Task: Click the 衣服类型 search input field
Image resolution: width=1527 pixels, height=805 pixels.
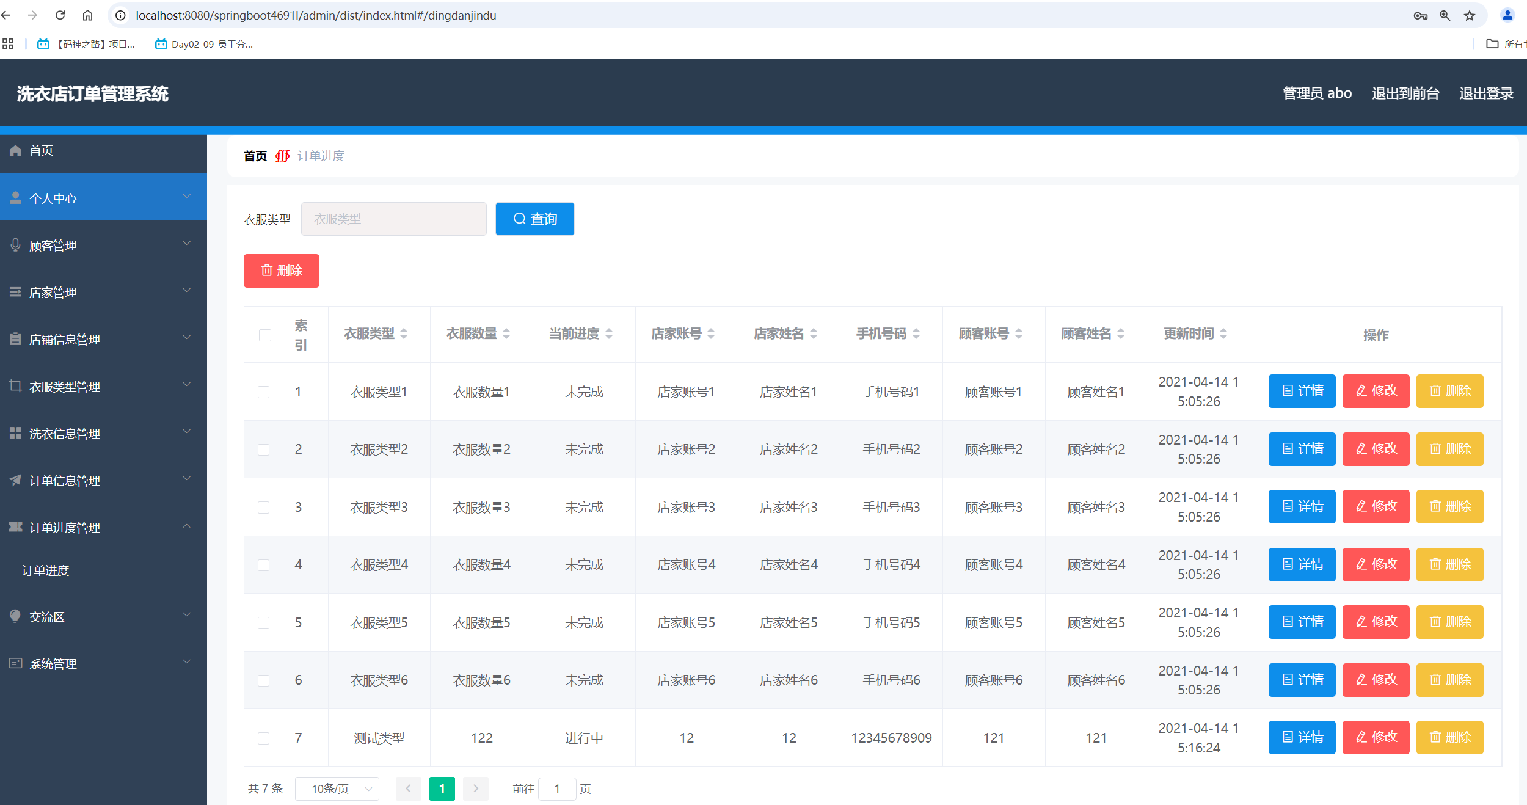Action: (x=393, y=219)
